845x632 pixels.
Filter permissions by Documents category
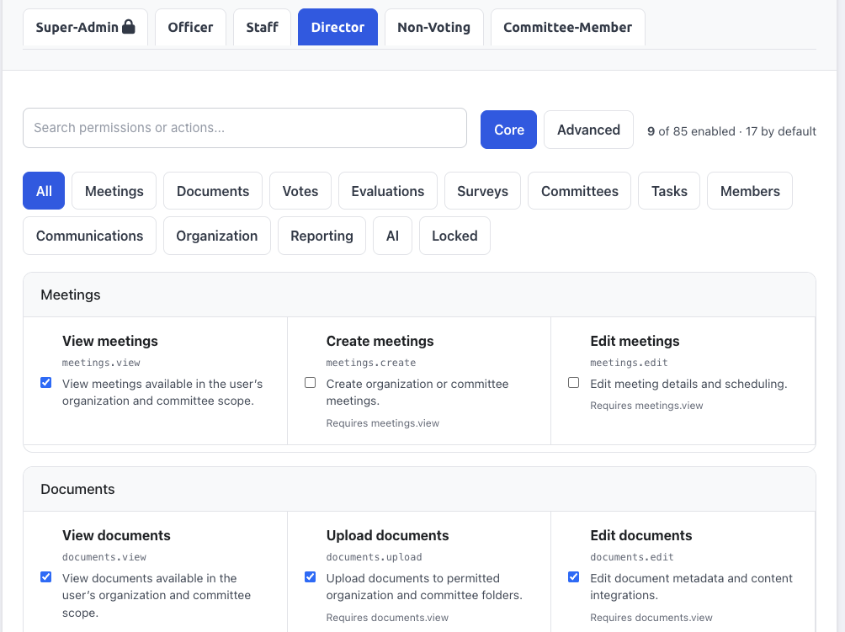[213, 191]
